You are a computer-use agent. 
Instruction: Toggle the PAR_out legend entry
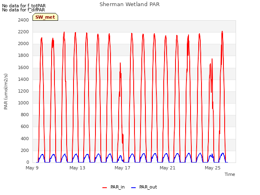point(144,187)
